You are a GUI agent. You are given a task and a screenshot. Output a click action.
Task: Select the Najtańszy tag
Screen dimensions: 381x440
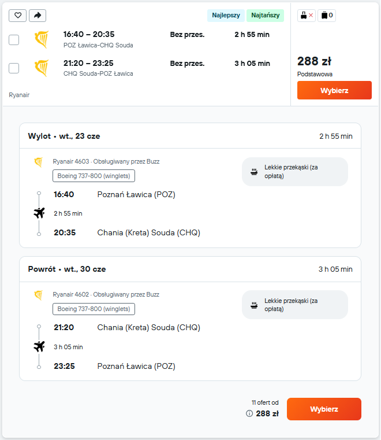coord(266,15)
